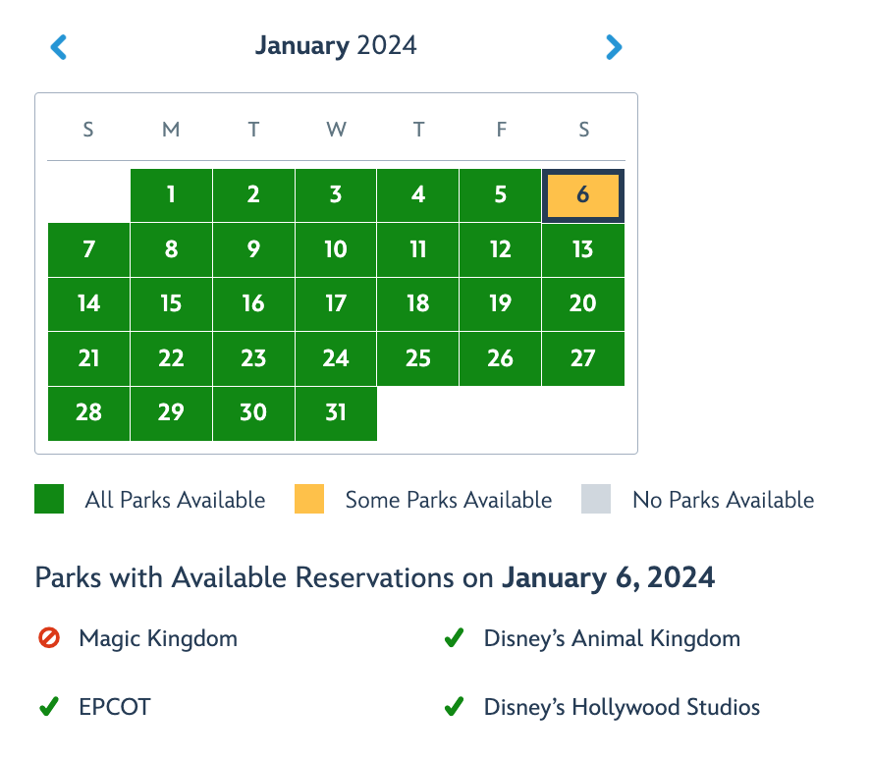Viewport: 870px width, 760px height.
Task: Click Disney's Hollywood Studios checkmark
Action: click(x=454, y=707)
